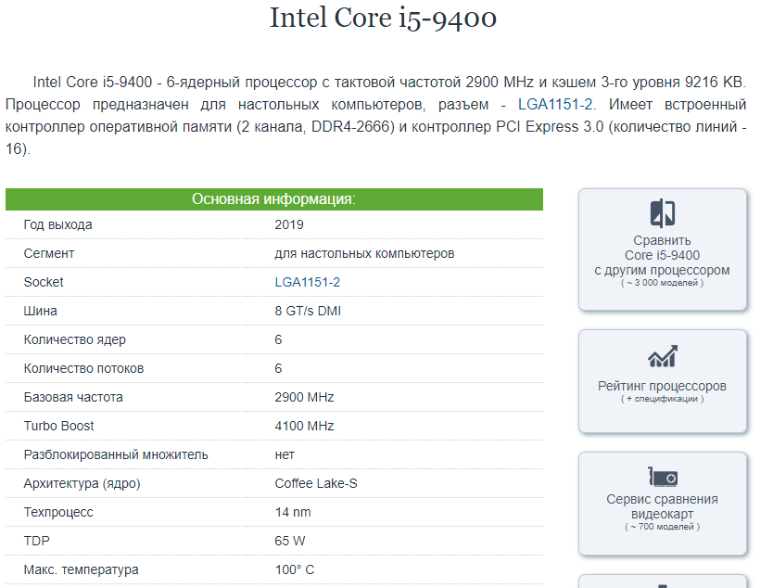Click the video card comparison icon
The height and width of the screenshot is (588, 773).
click(x=663, y=477)
